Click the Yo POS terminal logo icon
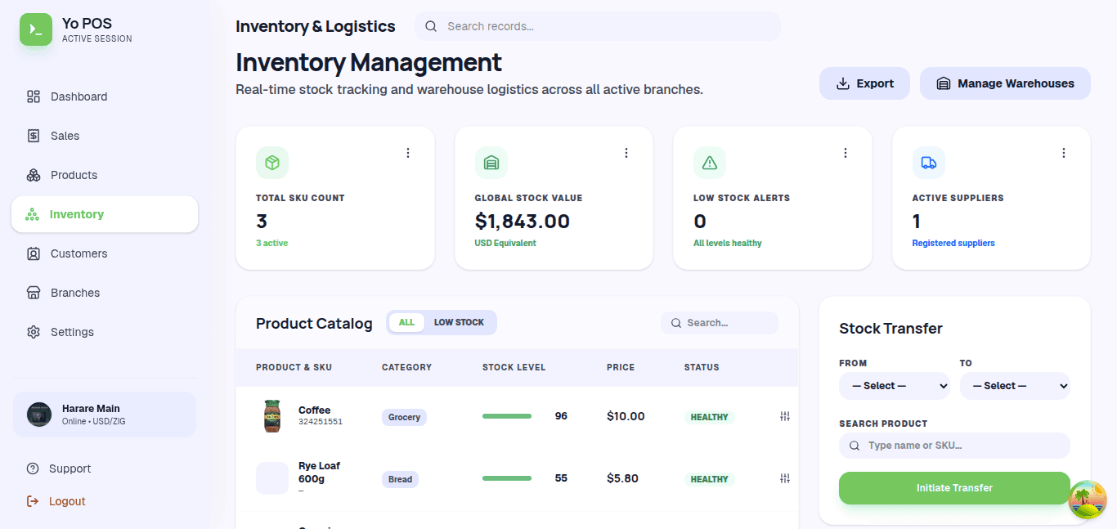 coord(36,29)
